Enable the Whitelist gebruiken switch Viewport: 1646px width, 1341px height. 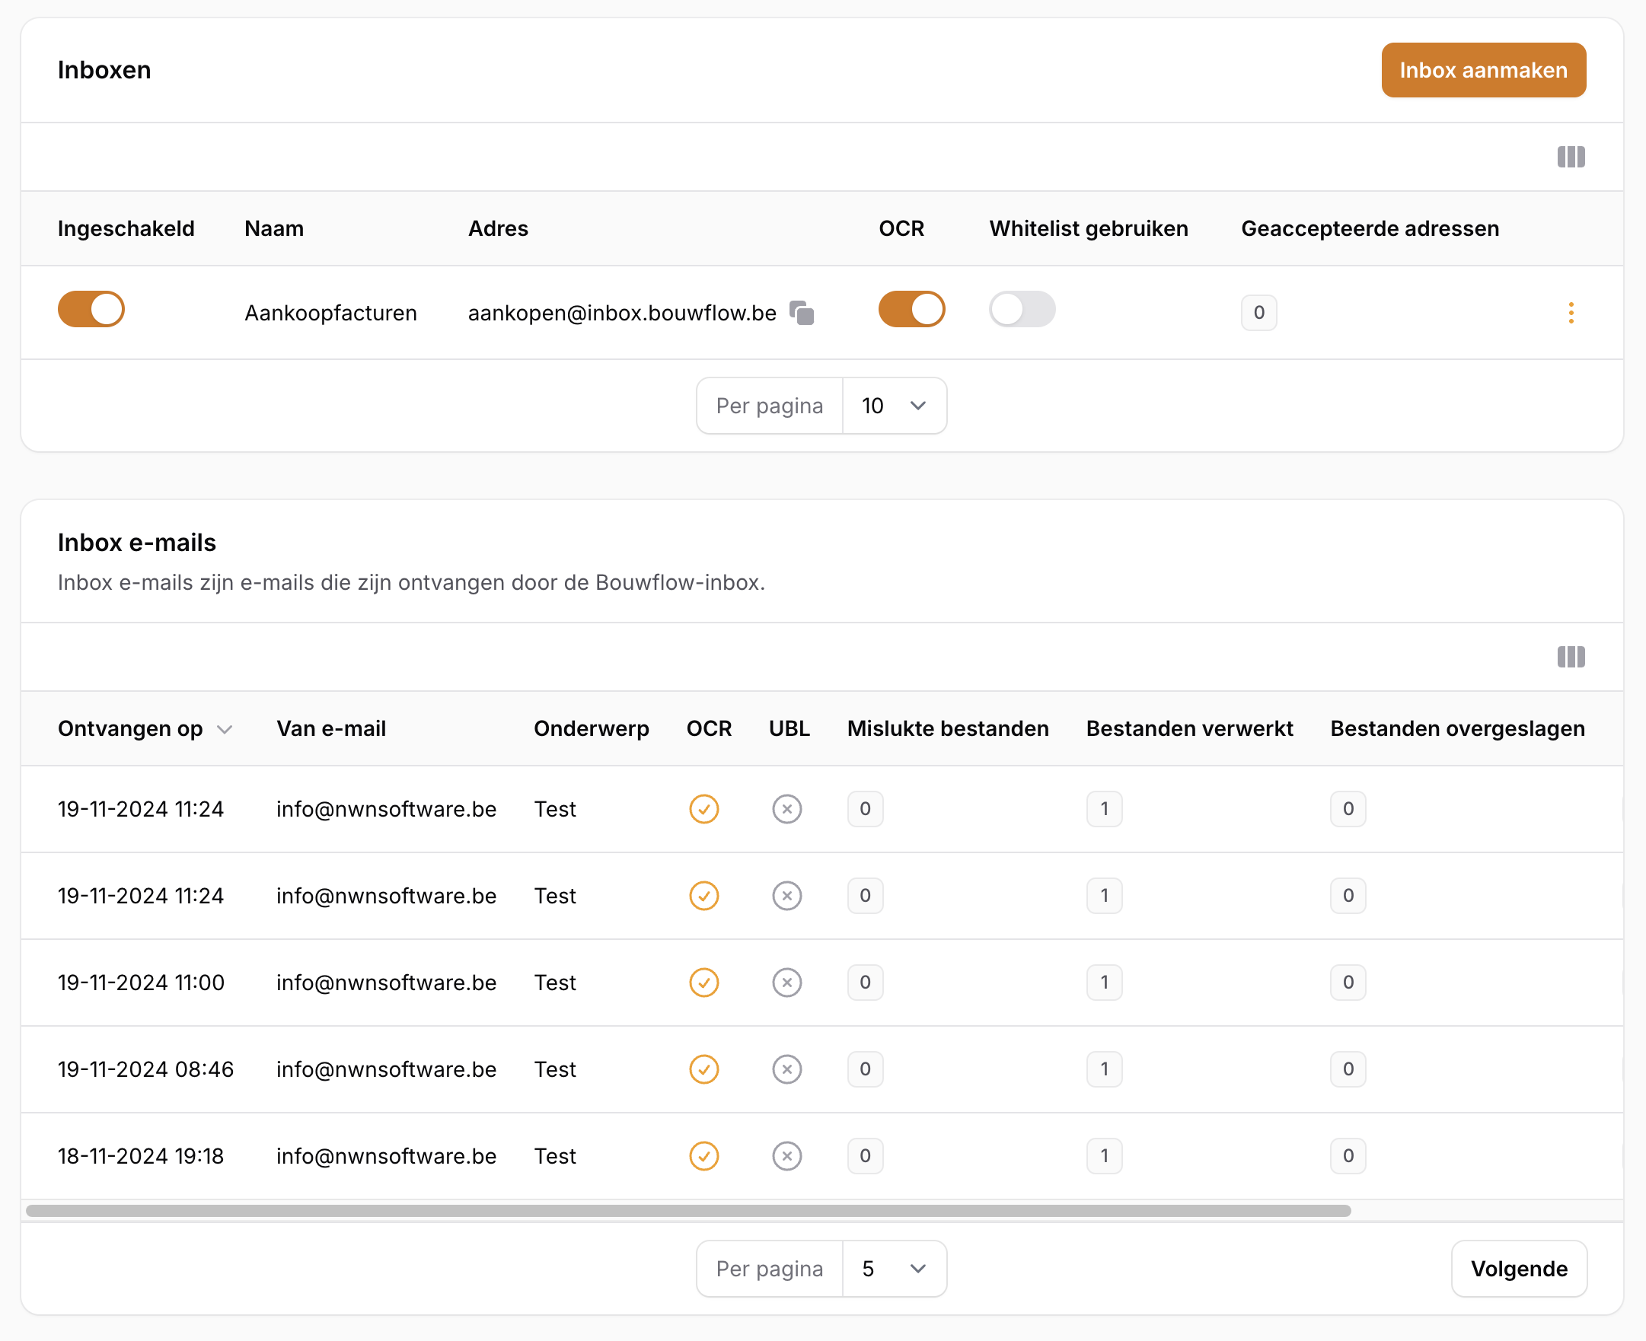coord(1021,310)
